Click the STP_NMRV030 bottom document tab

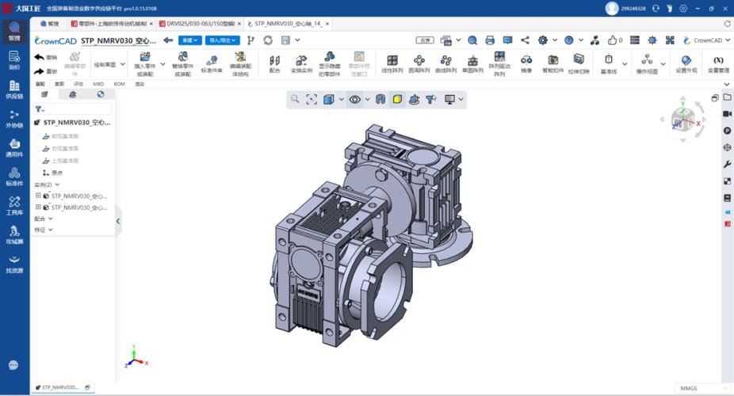coord(63,387)
